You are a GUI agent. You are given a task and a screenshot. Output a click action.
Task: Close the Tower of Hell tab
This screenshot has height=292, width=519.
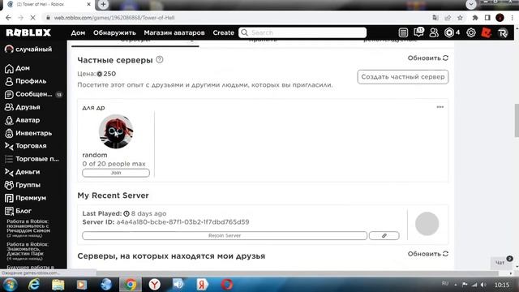point(88,4)
